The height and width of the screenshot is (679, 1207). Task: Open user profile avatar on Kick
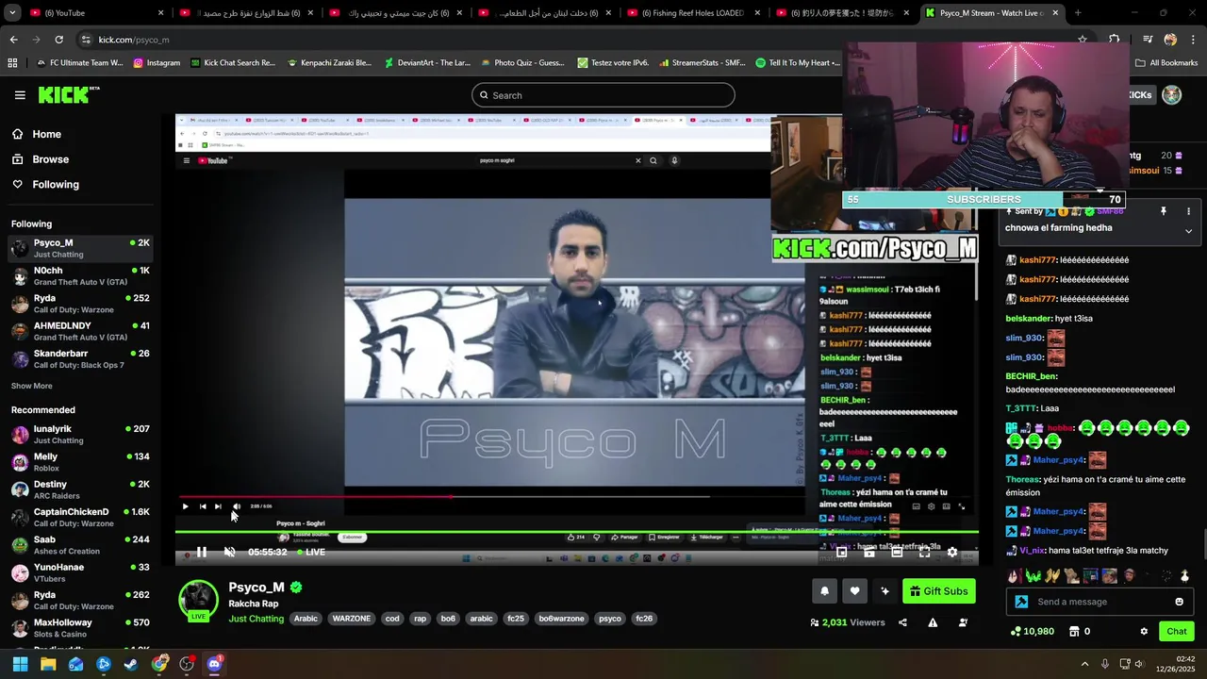pyautogui.click(x=1172, y=95)
